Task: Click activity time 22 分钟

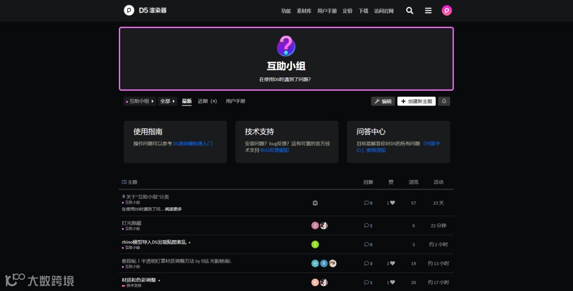Action: [x=438, y=226]
